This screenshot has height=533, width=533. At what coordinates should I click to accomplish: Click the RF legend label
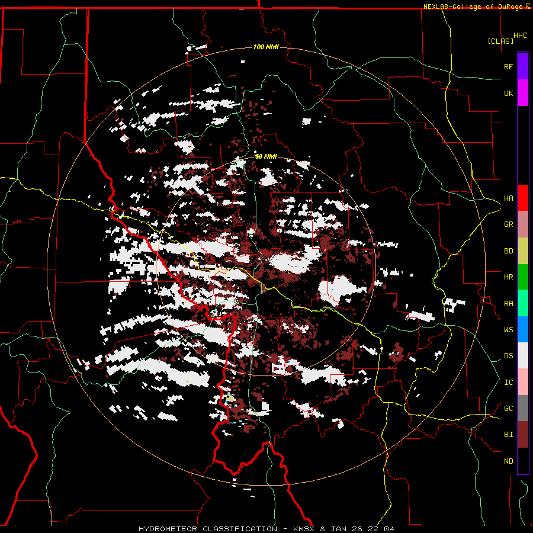(508, 66)
